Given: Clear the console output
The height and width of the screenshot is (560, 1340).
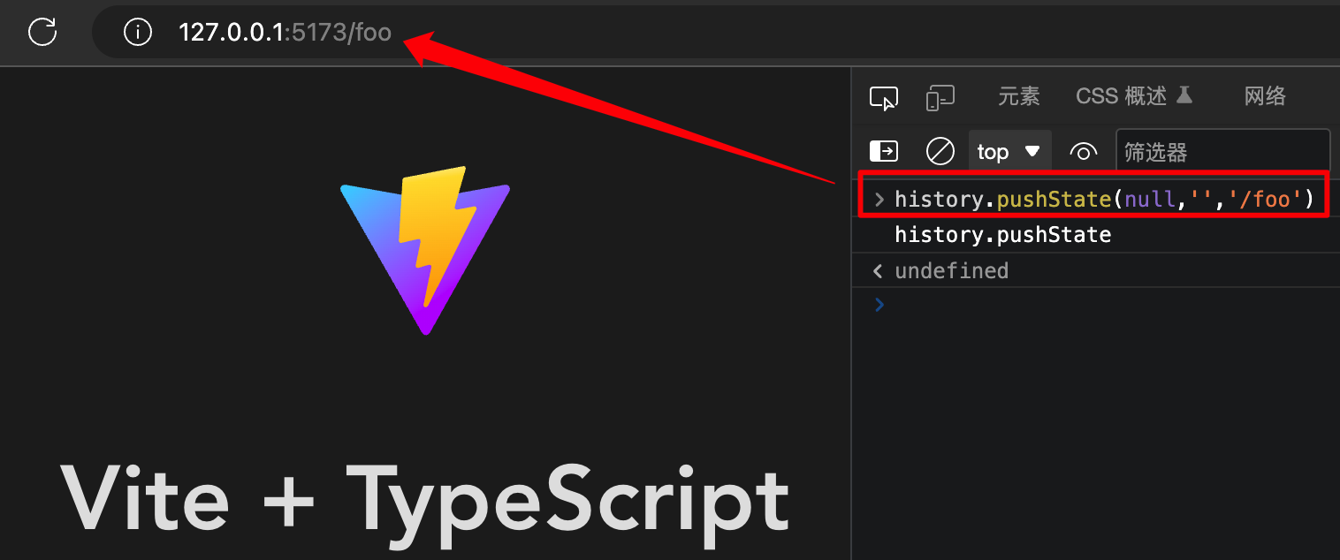Looking at the screenshot, I should point(940,152).
